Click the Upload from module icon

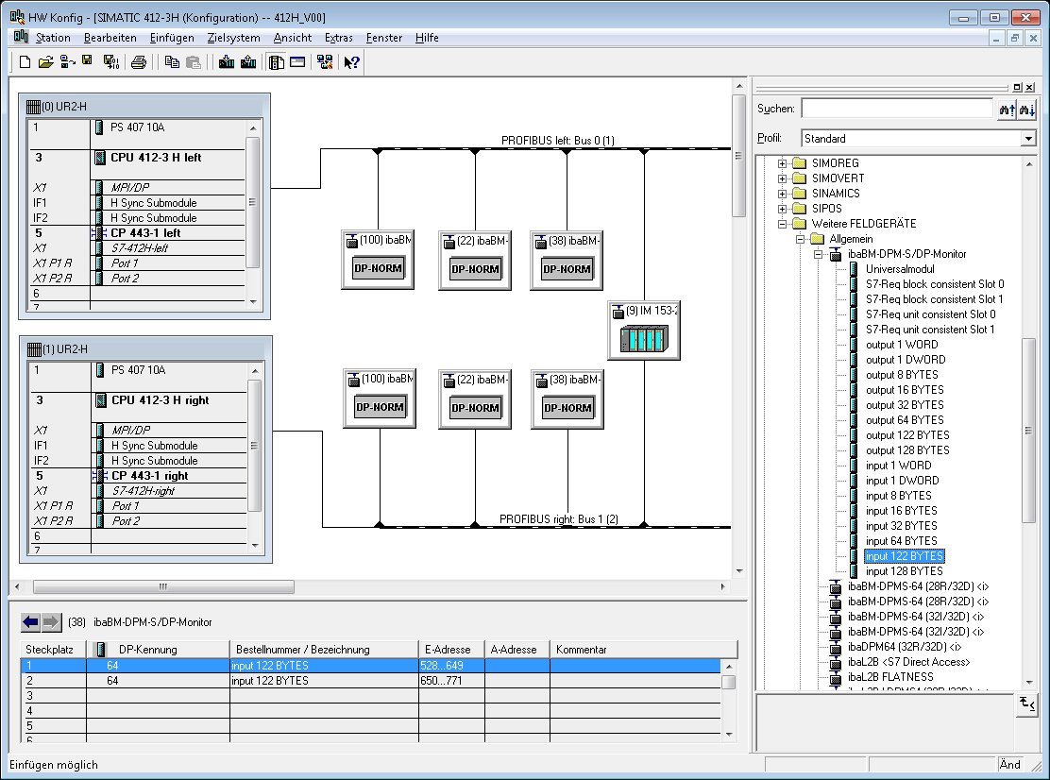(x=248, y=62)
